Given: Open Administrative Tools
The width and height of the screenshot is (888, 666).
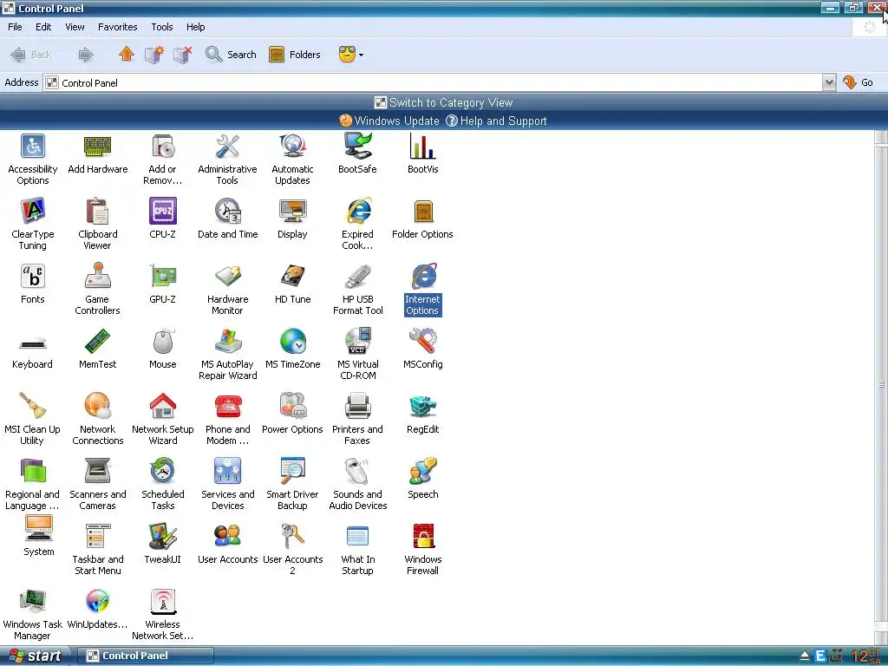Looking at the screenshot, I should pos(227,147).
